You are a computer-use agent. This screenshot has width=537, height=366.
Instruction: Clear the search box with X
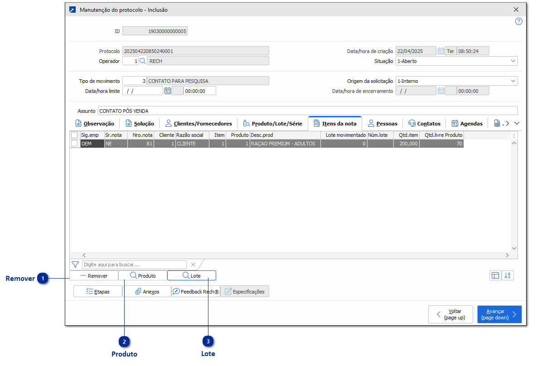pos(193,265)
